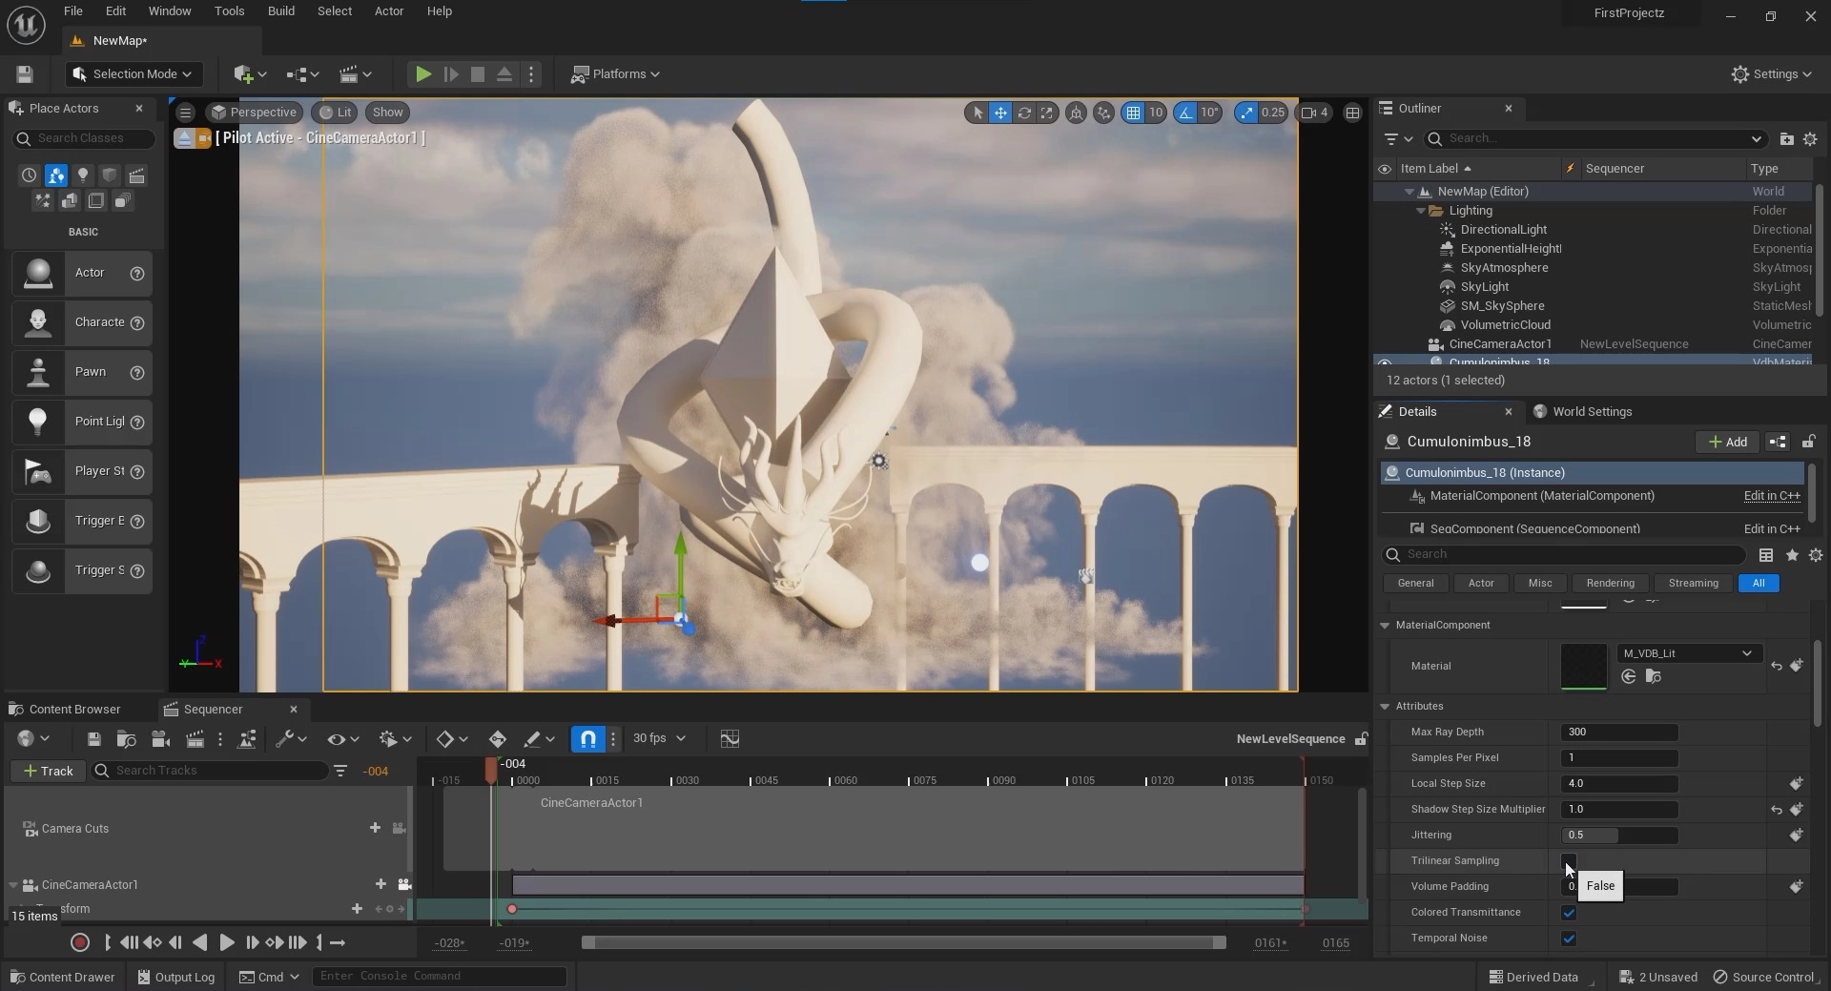Switch to the Content Browser tab
This screenshot has height=991, width=1831.
click(74, 710)
